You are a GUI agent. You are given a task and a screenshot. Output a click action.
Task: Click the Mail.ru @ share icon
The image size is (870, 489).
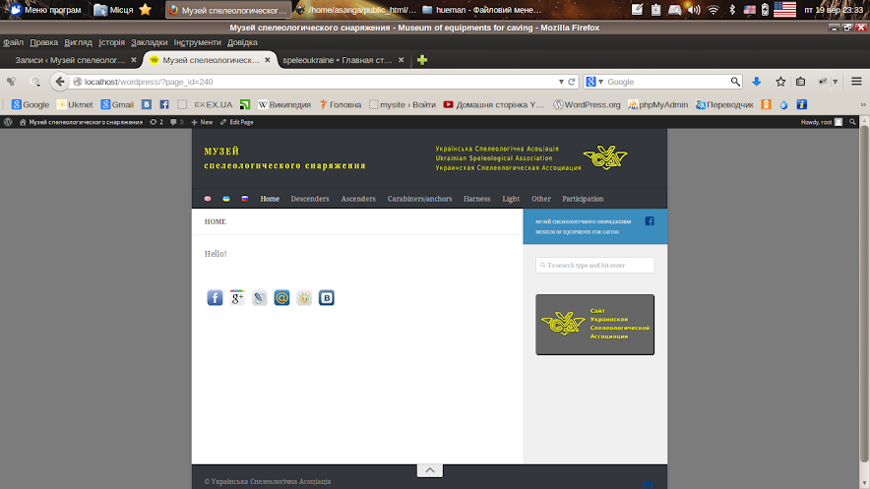point(281,298)
